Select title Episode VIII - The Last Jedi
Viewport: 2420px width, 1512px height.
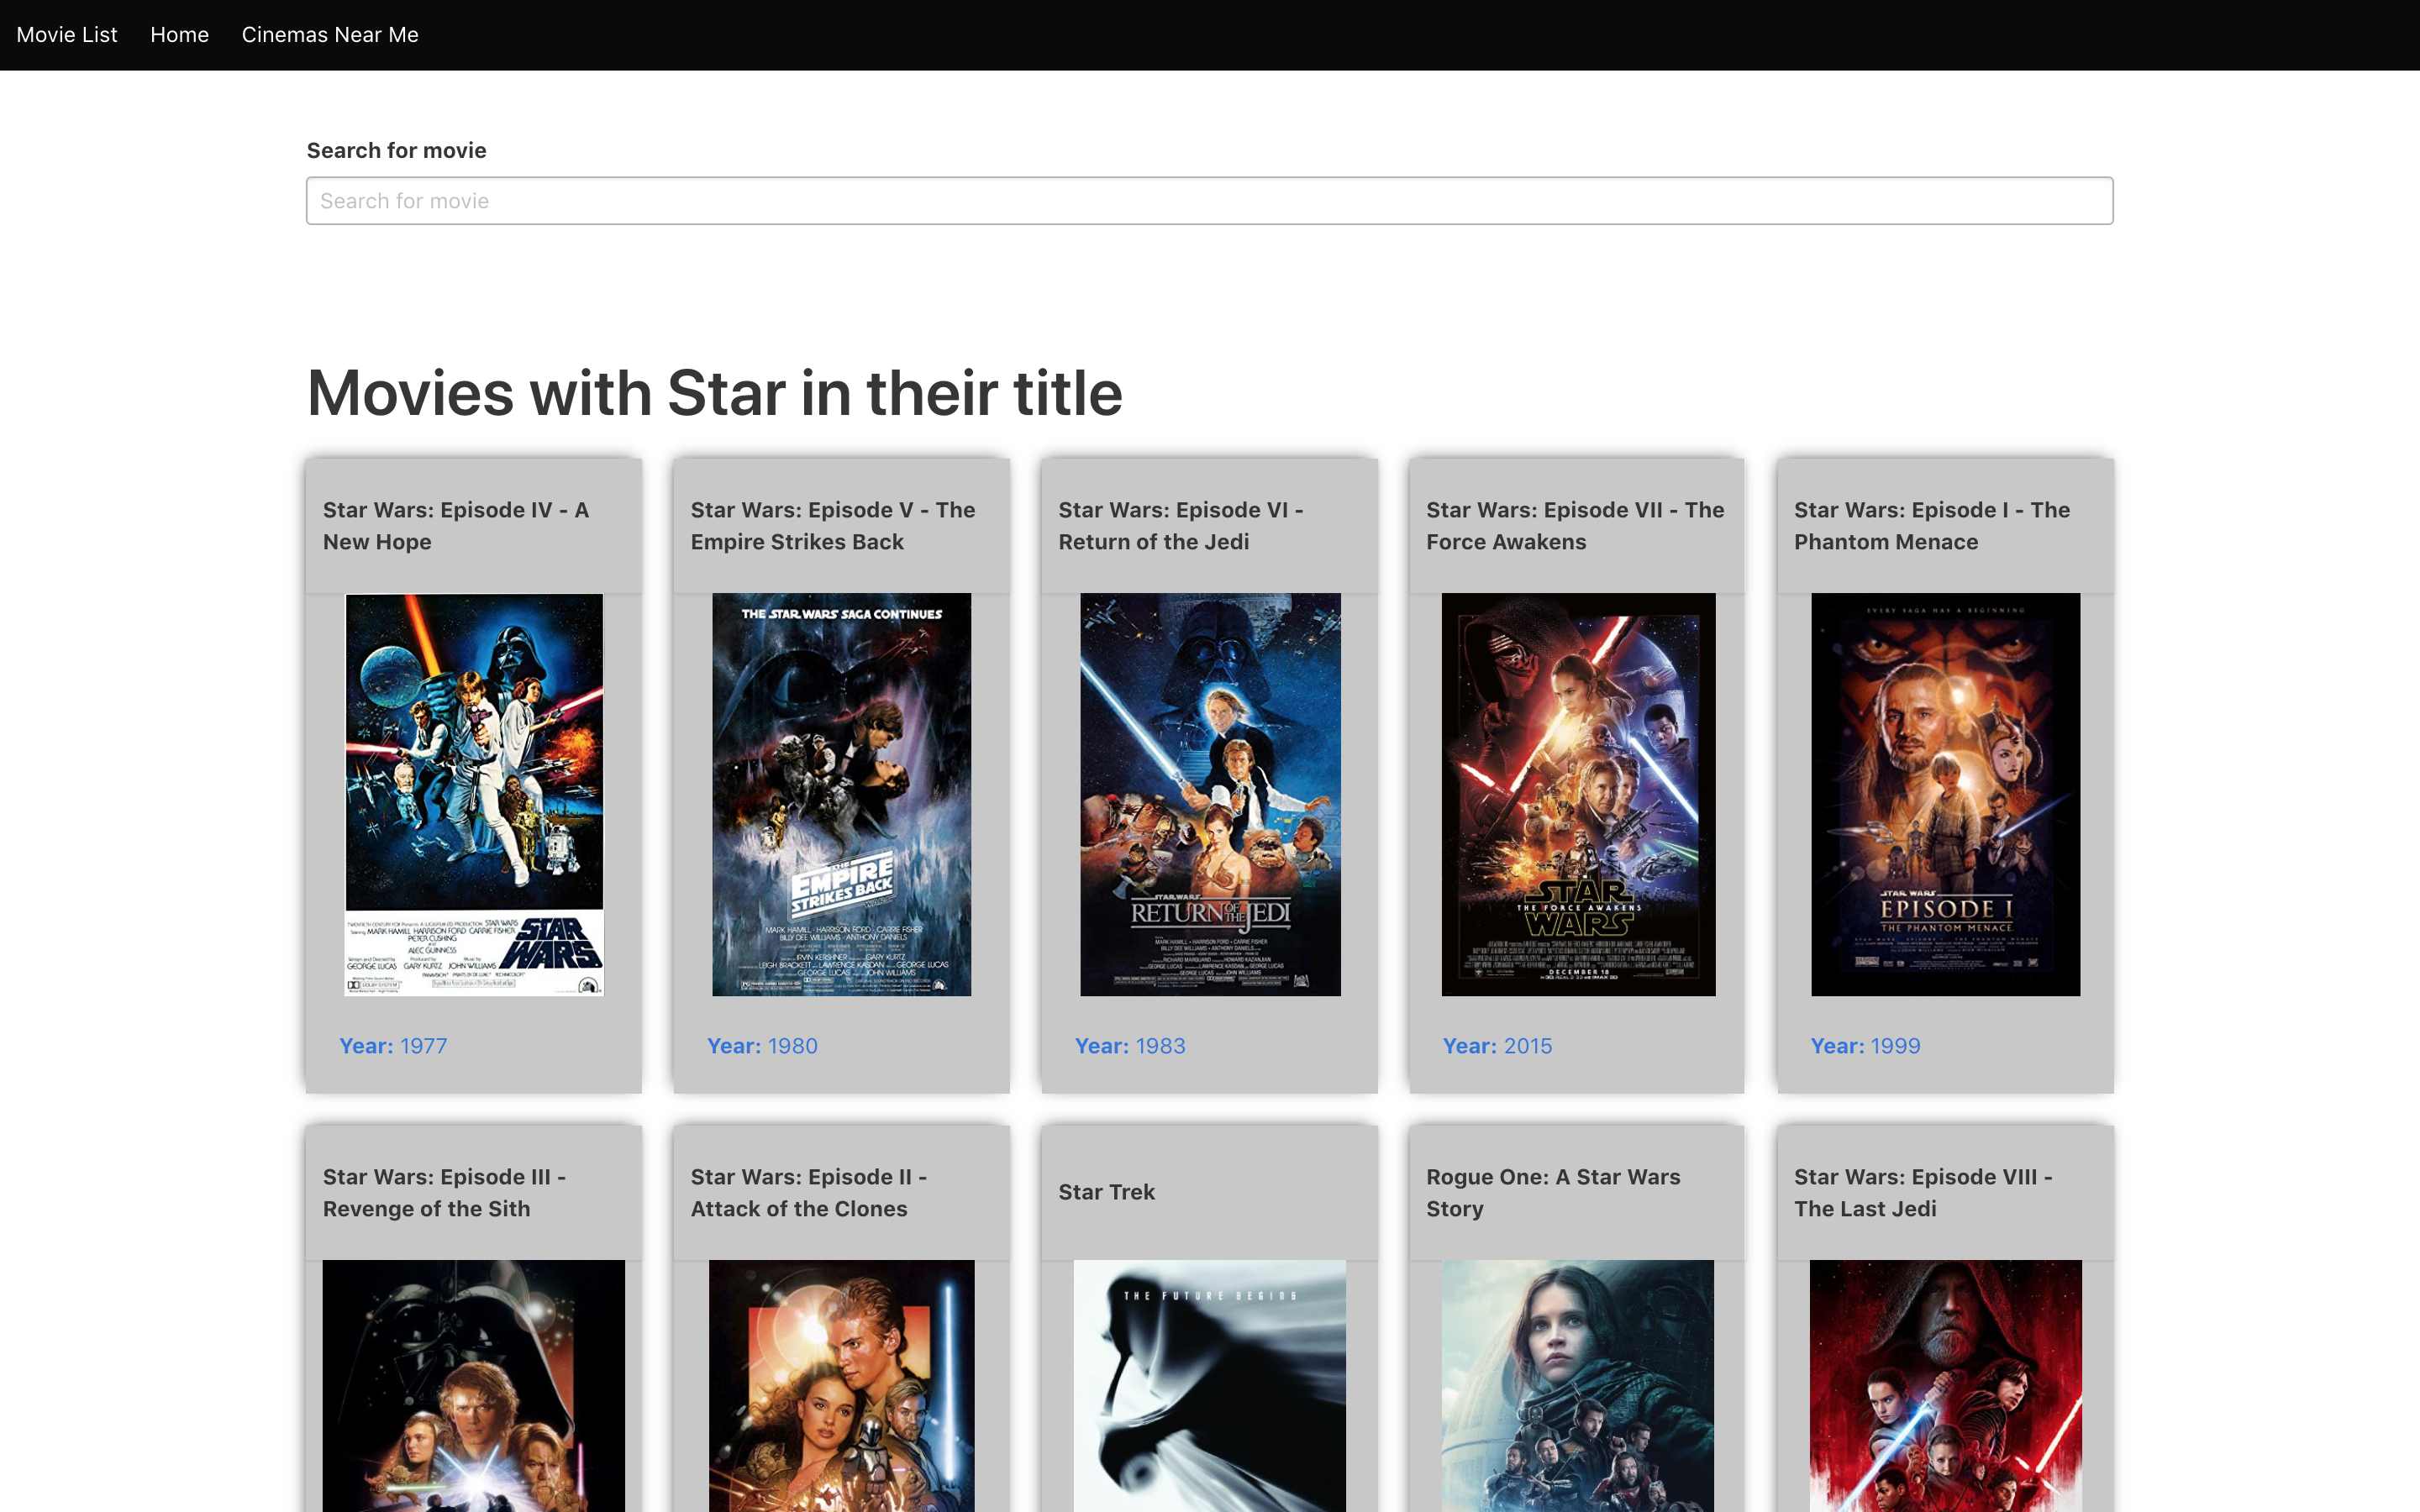tap(1923, 1193)
